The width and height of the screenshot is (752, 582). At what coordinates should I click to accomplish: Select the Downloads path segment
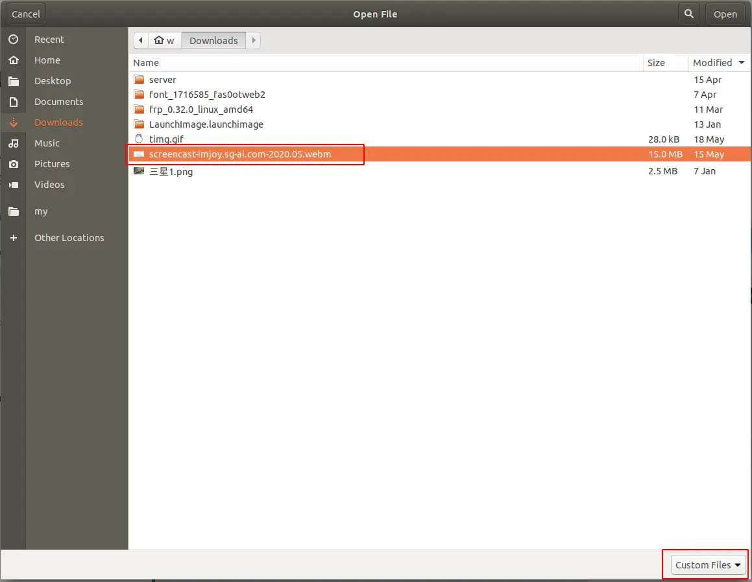pos(213,40)
